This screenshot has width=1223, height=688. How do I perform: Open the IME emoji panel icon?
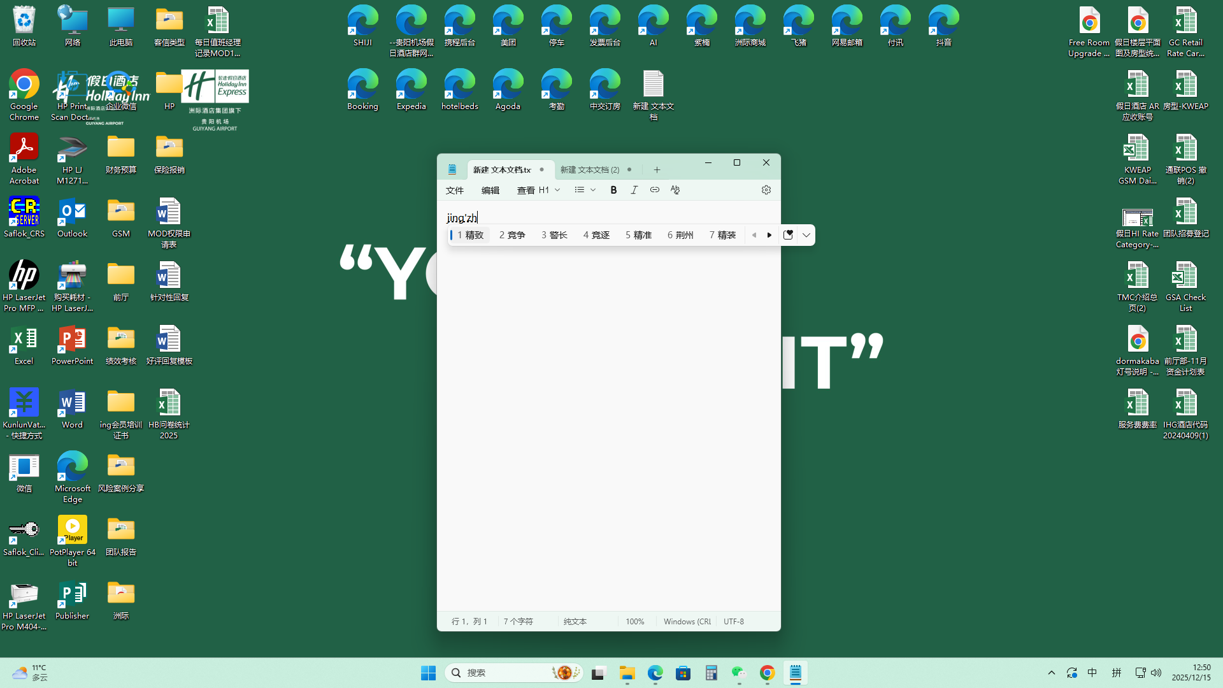pyautogui.click(x=788, y=235)
